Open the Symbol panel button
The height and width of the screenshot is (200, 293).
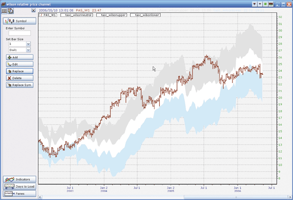tap(19, 21)
